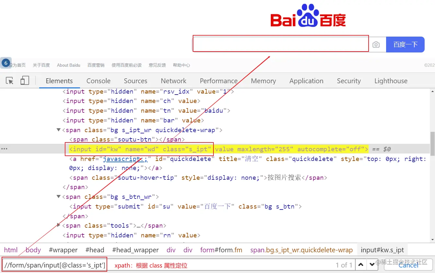435x273 pixels.
Task: Click the 1 of 1 result counter
Action: pyautogui.click(x=344, y=265)
